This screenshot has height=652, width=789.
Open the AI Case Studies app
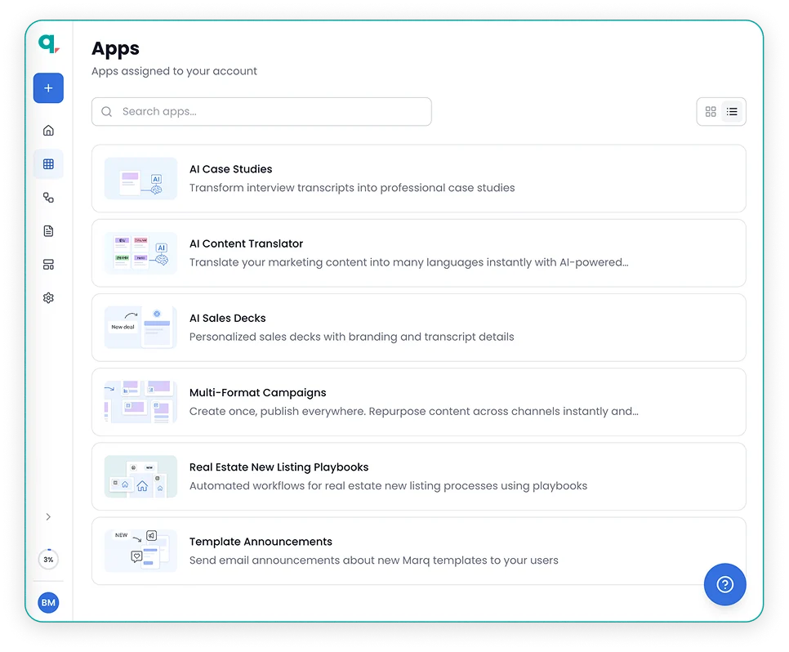click(418, 178)
